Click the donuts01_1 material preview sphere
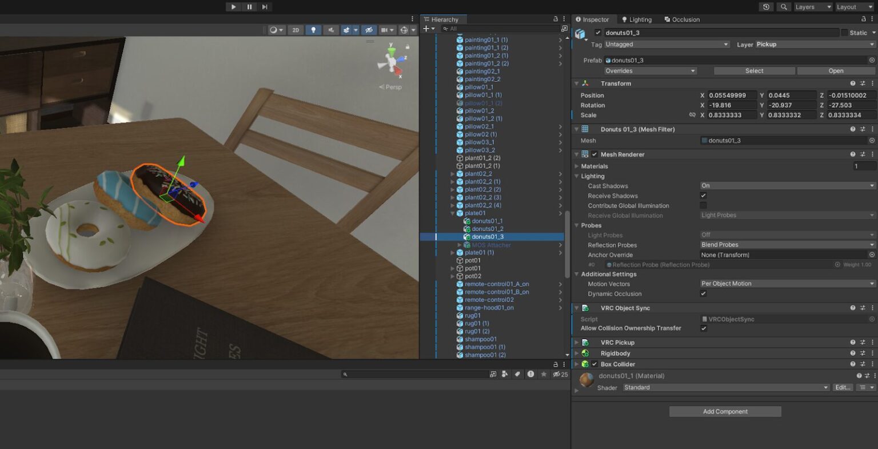This screenshot has width=878, height=449. tap(587, 380)
